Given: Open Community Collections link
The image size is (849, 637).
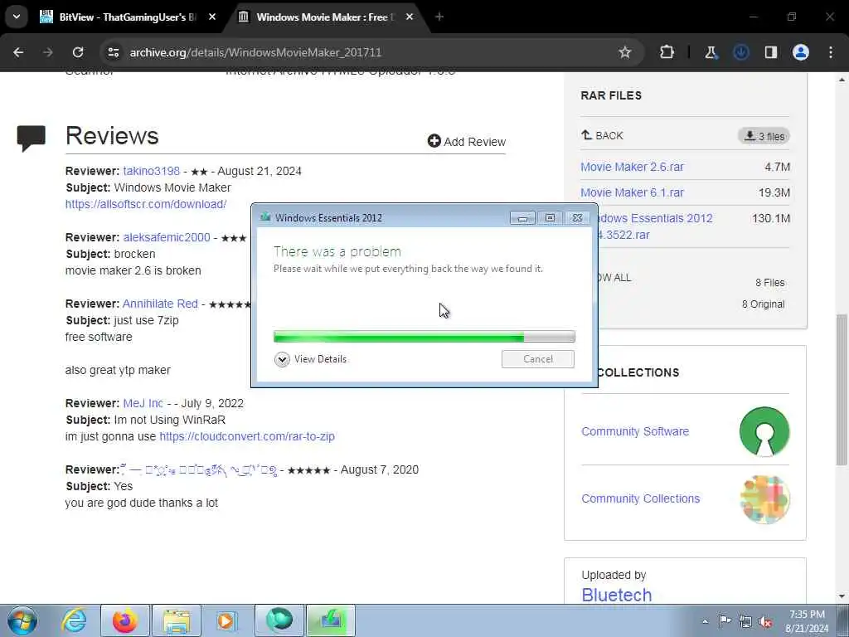Looking at the screenshot, I should pos(641,498).
